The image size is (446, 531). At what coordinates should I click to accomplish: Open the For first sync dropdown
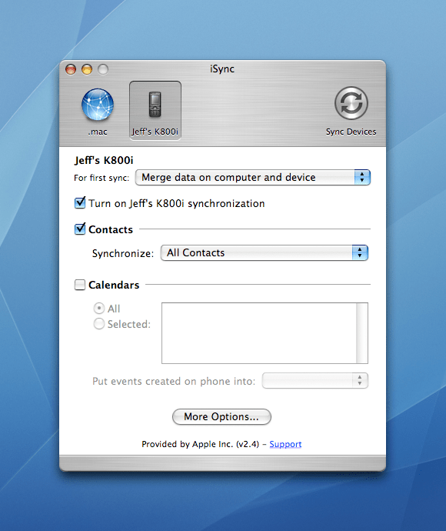253,178
